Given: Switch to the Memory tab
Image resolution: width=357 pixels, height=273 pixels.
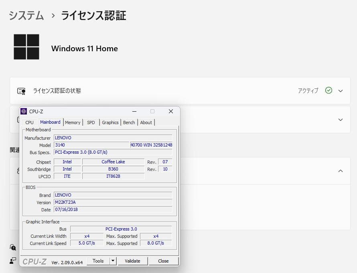Looking at the screenshot, I should 72,122.
